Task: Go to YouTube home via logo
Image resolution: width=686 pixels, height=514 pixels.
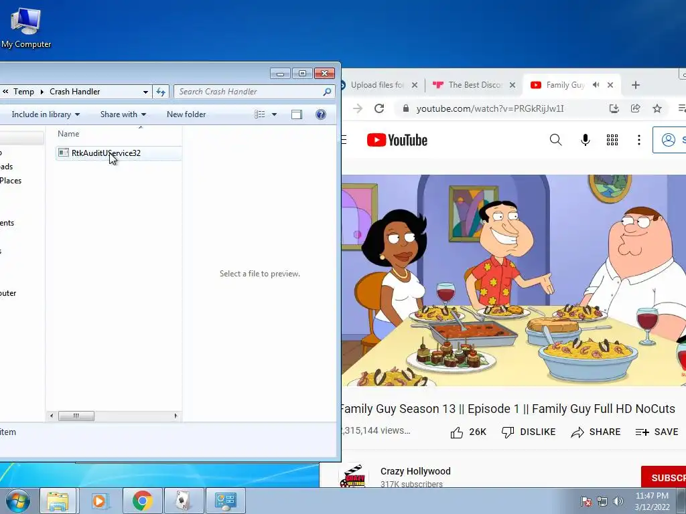Action: [397, 140]
